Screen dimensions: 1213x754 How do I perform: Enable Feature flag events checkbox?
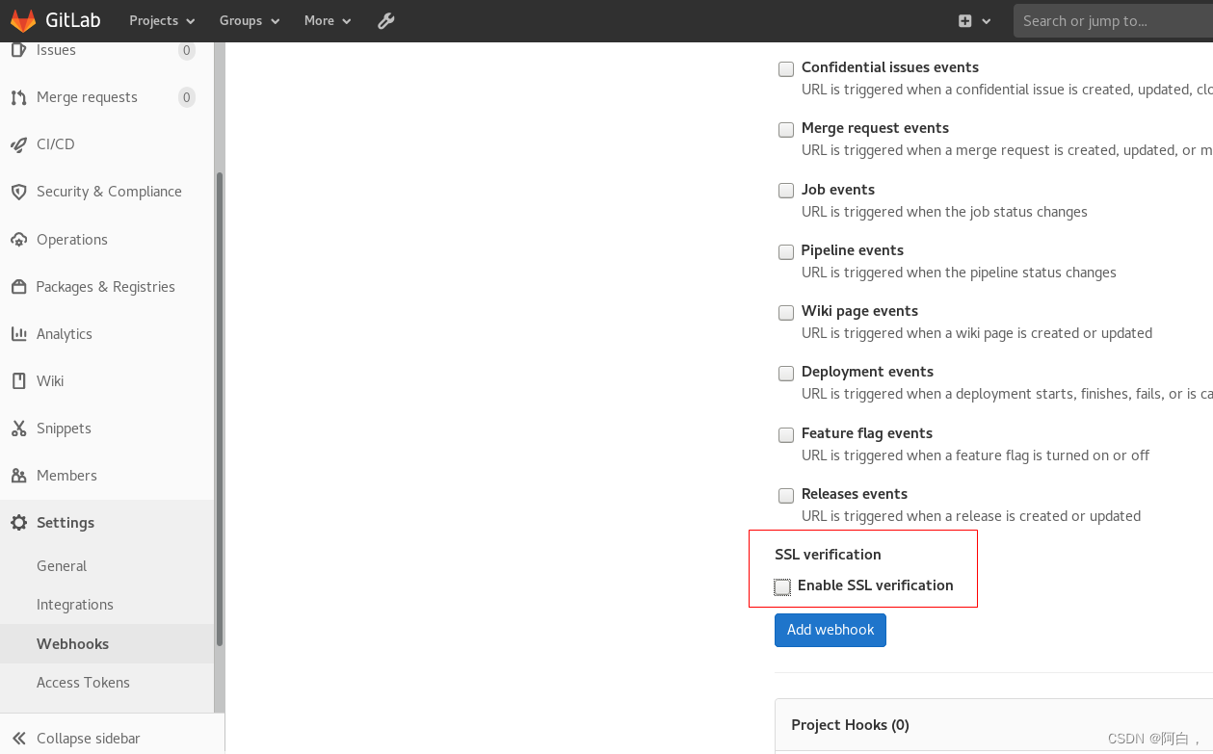786,434
